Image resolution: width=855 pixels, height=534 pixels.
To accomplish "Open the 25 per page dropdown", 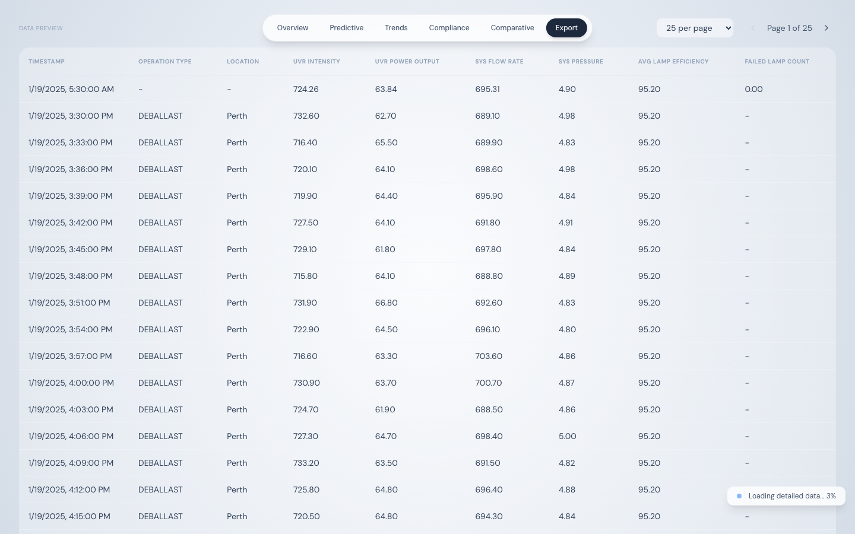I will tap(695, 28).
